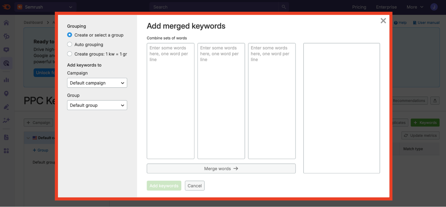
Task: Select the Default group tree item
Action: pos(44,162)
